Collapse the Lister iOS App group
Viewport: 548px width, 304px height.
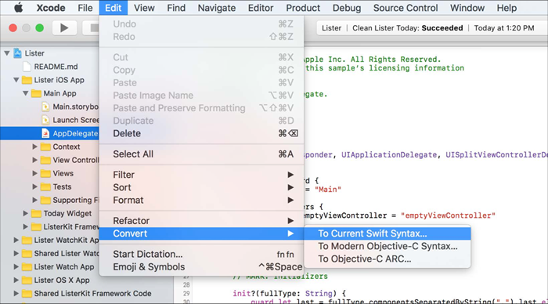[x=16, y=80]
